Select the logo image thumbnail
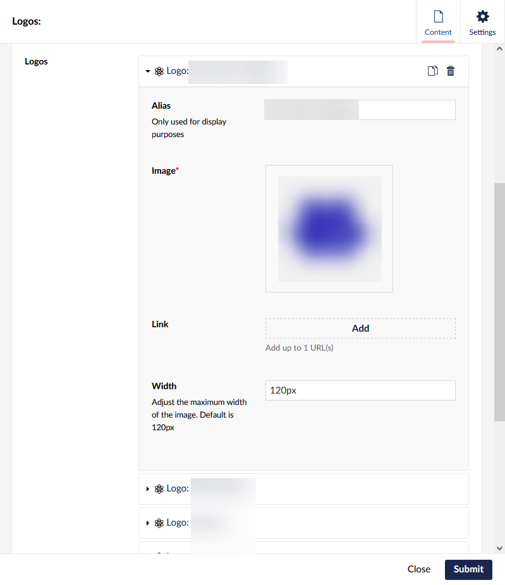Screen dimensions: 505x585 329,229
